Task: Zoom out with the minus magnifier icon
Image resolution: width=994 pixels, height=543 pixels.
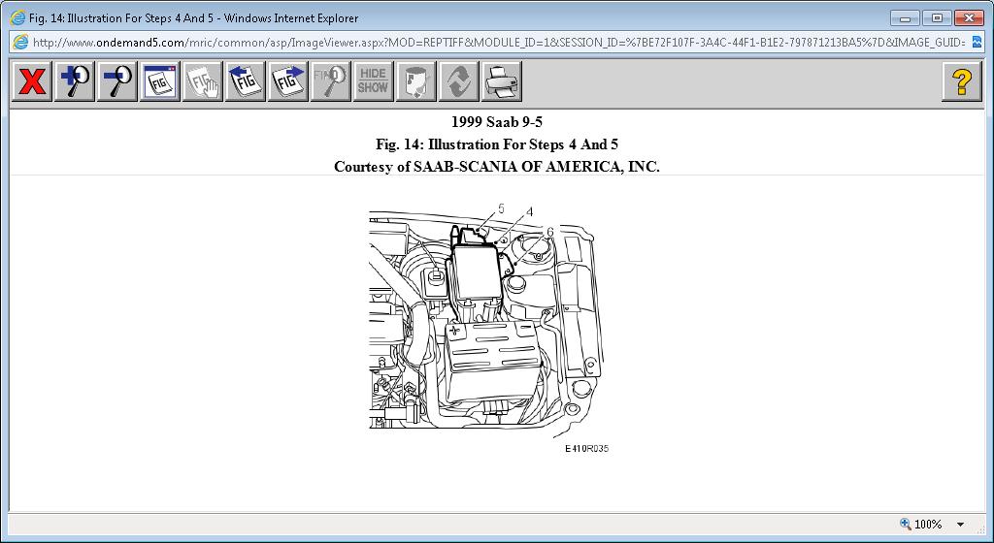Action: click(117, 81)
